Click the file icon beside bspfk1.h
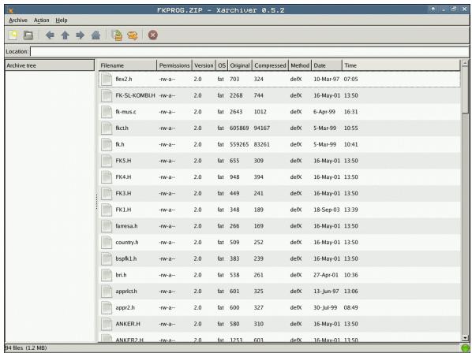This screenshot has height=353, width=472. [107, 258]
